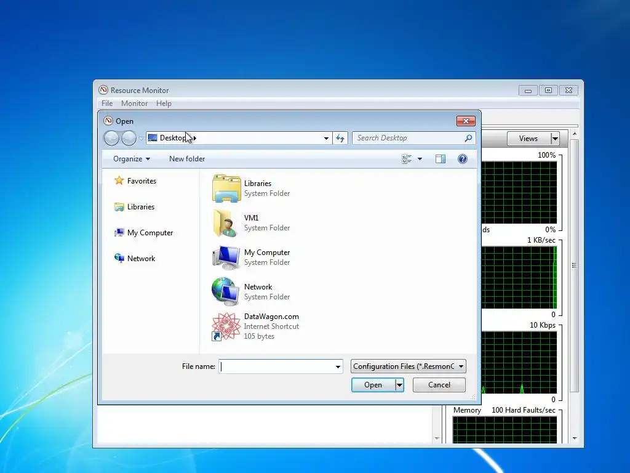Click the VM1 user folder icon
Viewport: 630px width, 473px height.
[226, 223]
